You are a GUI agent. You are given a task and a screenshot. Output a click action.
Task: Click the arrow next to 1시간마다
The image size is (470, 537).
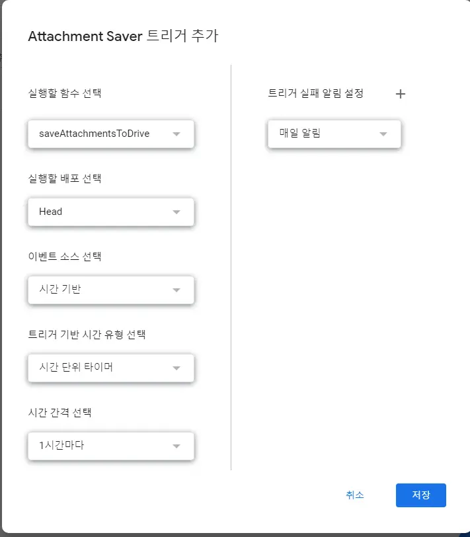coord(176,446)
